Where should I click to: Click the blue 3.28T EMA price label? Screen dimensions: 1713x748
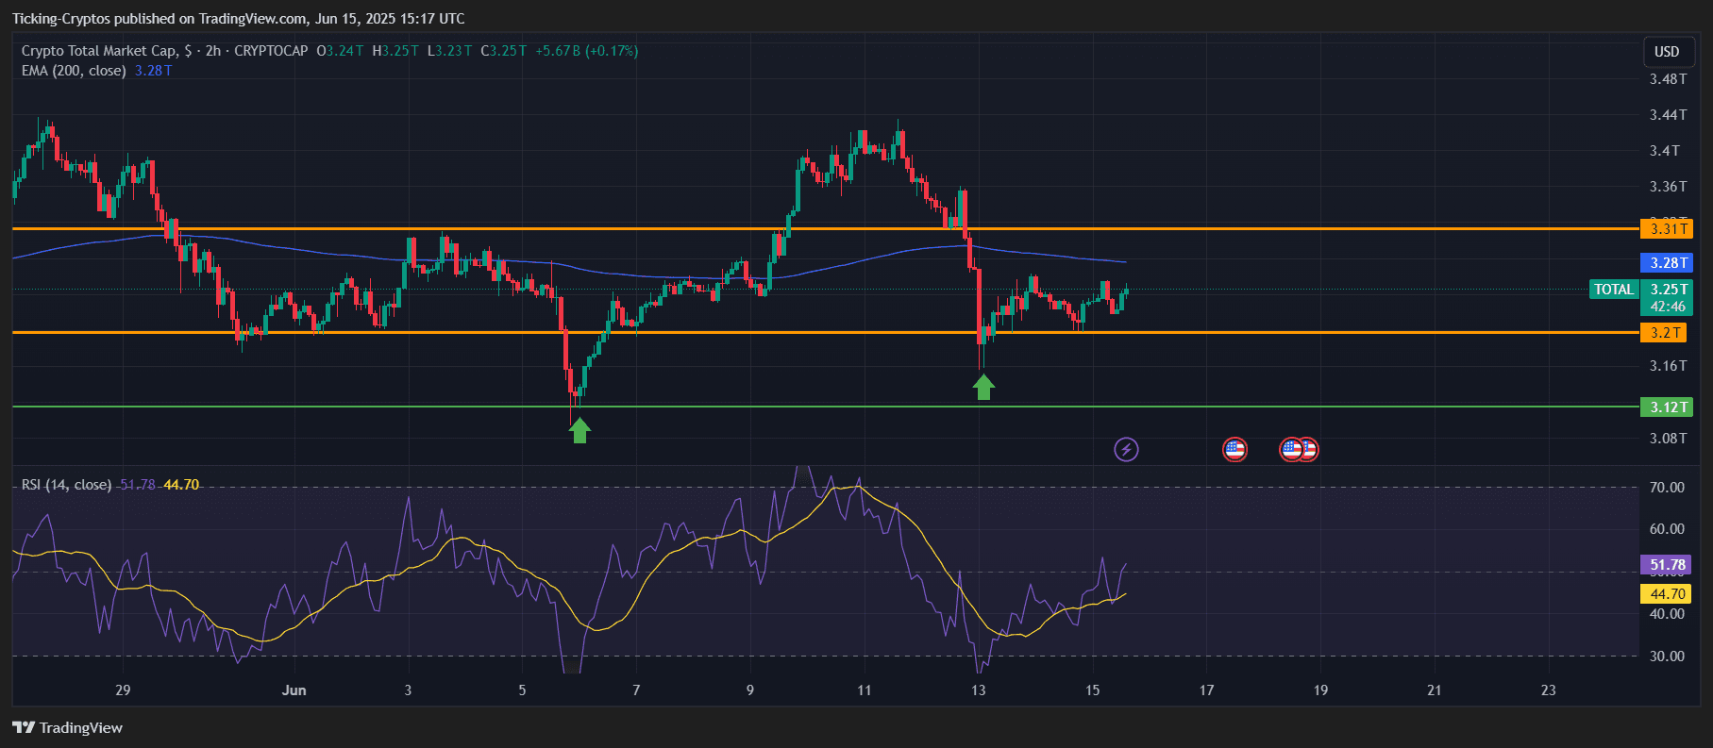(1667, 262)
